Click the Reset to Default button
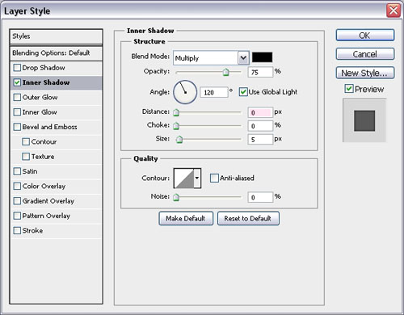The width and height of the screenshot is (404, 315). [248, 218]
